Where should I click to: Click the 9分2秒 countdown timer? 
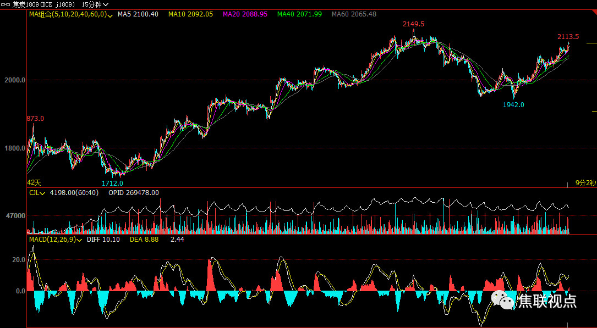(585, 183)
